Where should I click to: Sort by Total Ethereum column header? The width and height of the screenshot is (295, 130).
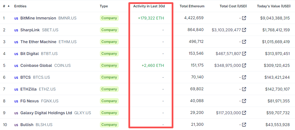pos(192,6)
